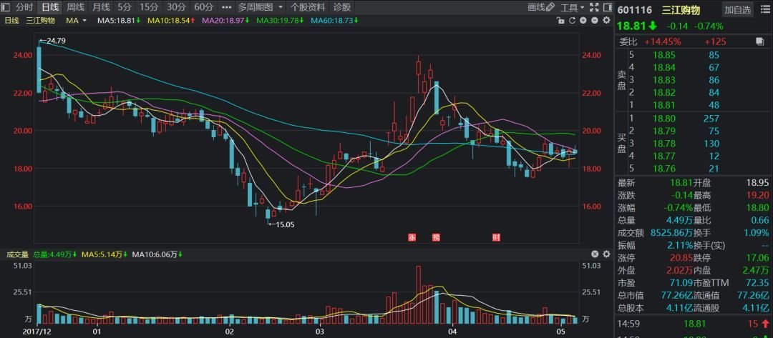Switch to the 周线 weekly chart tab
Image resolution: width=773 pixels, height=338 pixels.
click(x=75, y=7)
